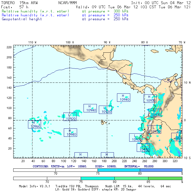The height and width of the screenshot is (192, 192).
Task: Click the '110 W' longitude label
Action: point(32,42)
